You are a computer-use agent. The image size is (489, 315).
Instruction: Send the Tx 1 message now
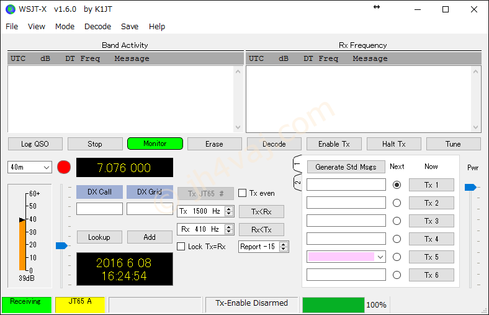[431, 185]
